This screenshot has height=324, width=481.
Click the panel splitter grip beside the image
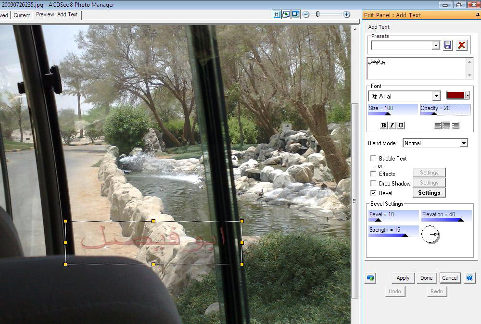click(354, 201)
